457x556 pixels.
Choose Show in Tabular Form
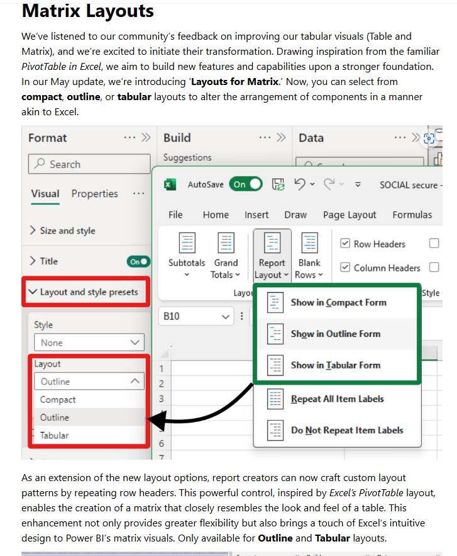coord(338,365)
